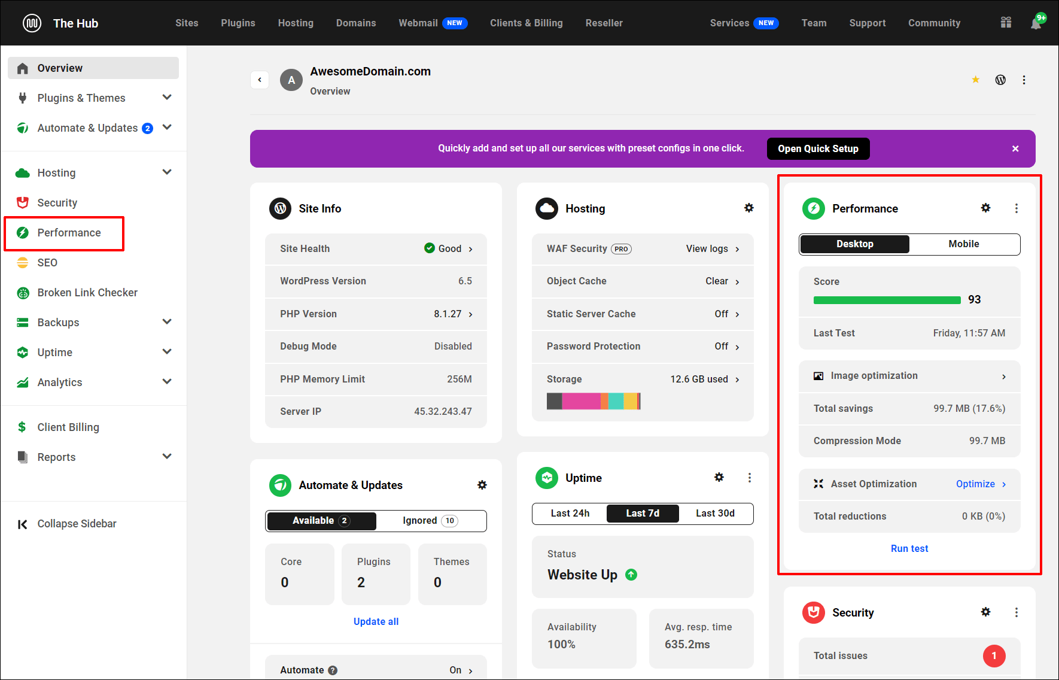The width and height of the screenshot is (1059, 680).
Task: Open Uptime card settings gear
Action: pos(719,477)
